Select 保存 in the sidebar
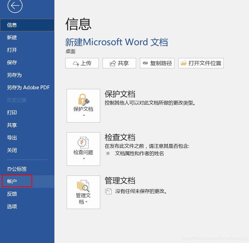The image size is (249, 243). (x=27, y=62)
